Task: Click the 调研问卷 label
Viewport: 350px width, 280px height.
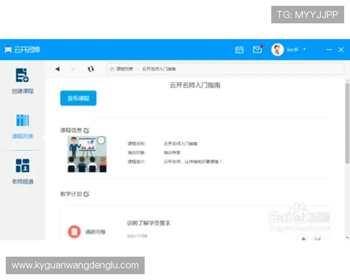Action: (x=95, y=232)
